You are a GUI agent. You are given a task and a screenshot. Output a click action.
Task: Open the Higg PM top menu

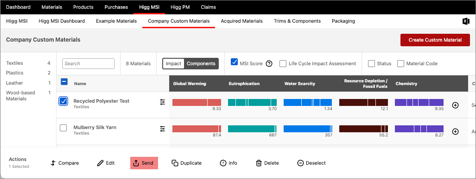point(180,7)
